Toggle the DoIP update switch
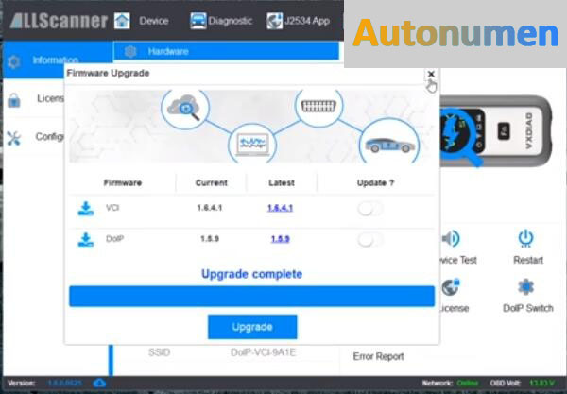This screenshot has height=394, width=567. click(x=369, y=240)
